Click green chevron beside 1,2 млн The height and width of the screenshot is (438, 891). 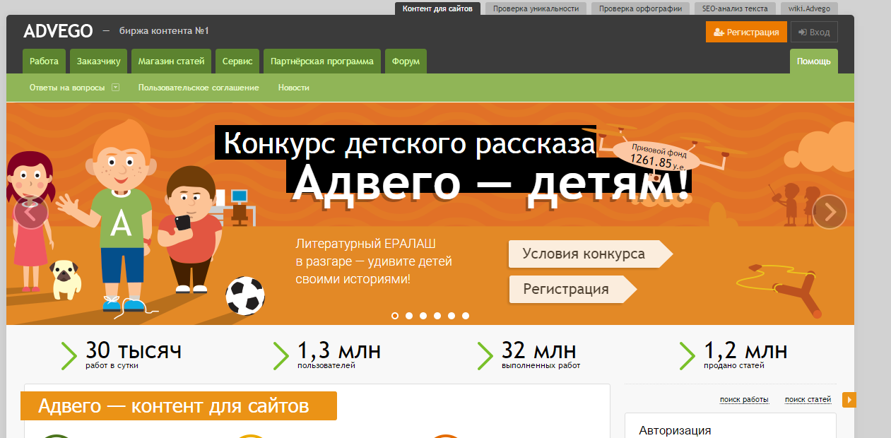pos(687,355)
